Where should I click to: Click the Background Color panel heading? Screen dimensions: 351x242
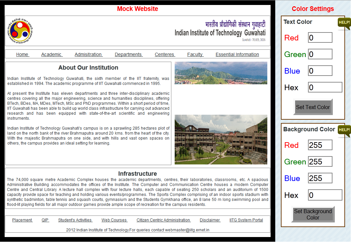coord(309,129)
